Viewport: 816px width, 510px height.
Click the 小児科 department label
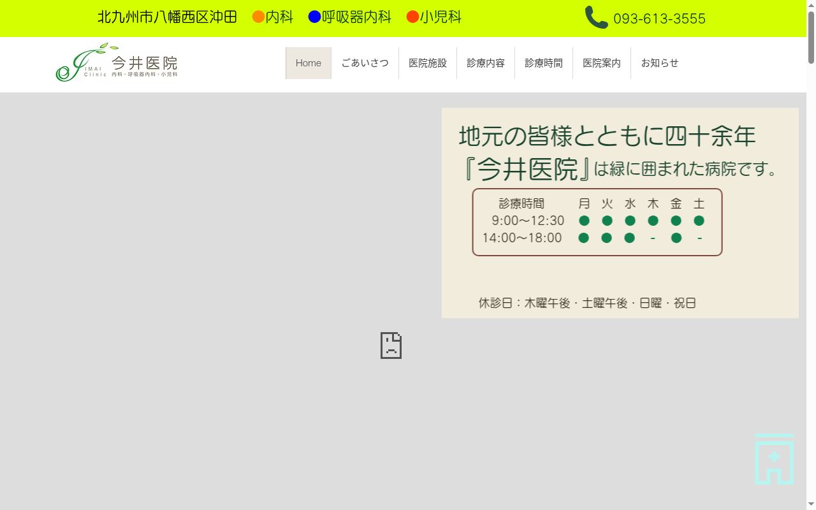(x=441, y=17)
